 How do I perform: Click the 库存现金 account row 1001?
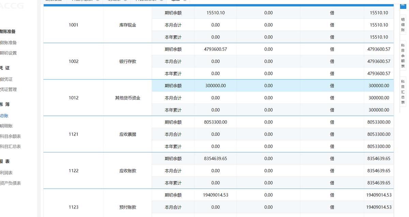point(127,25)
